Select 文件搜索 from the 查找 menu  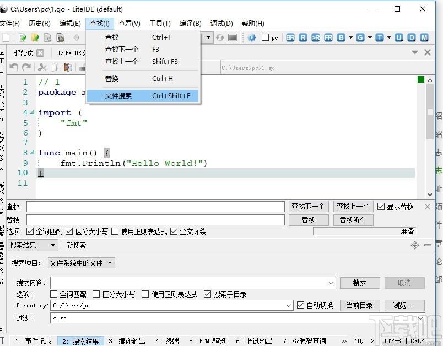[143, 96]
